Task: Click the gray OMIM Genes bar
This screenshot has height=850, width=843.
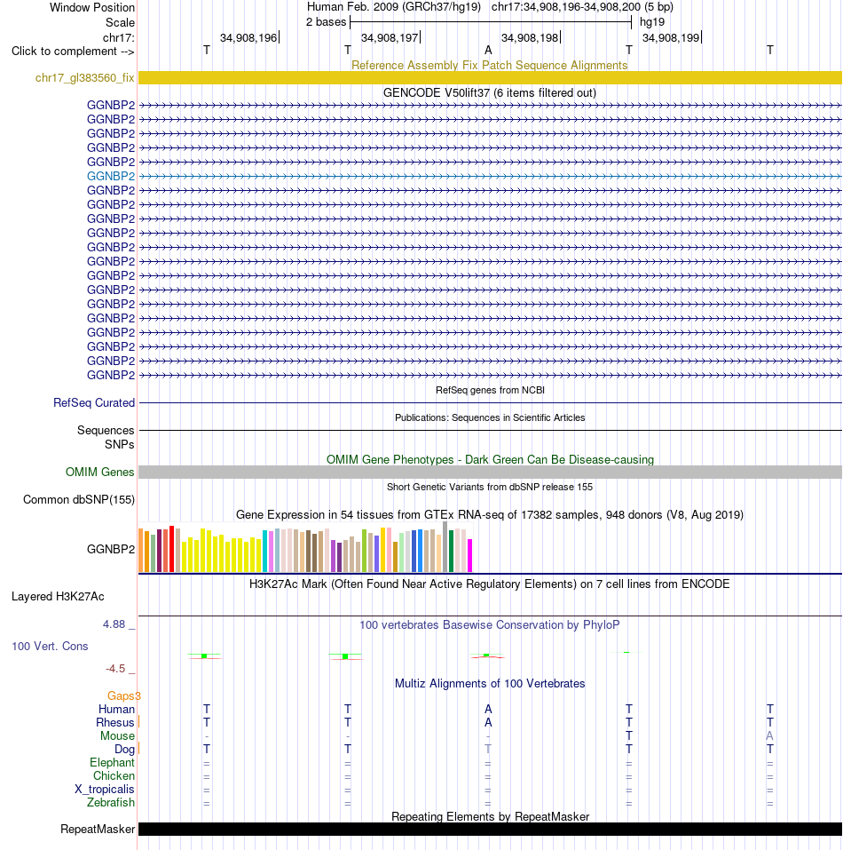Action: pyautogui.click(x=490, y=473)
